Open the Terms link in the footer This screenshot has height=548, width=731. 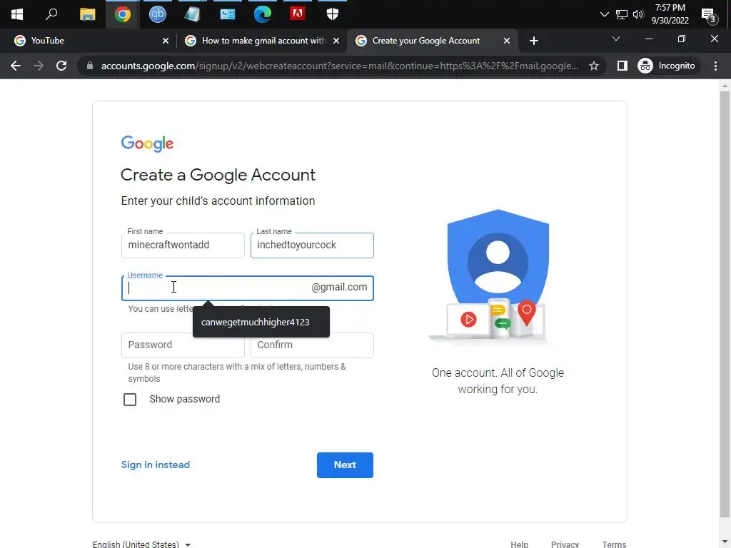point(614,544)
